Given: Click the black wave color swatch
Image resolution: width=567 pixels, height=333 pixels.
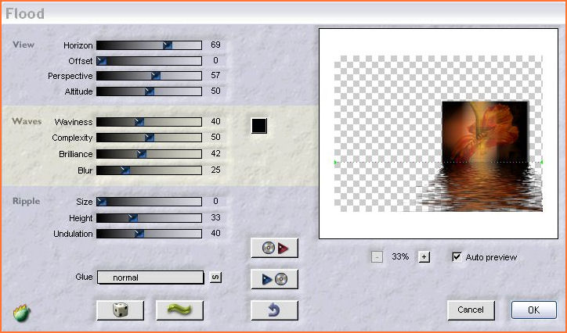Looking at the screenshot, I should (x=259, y=126).
